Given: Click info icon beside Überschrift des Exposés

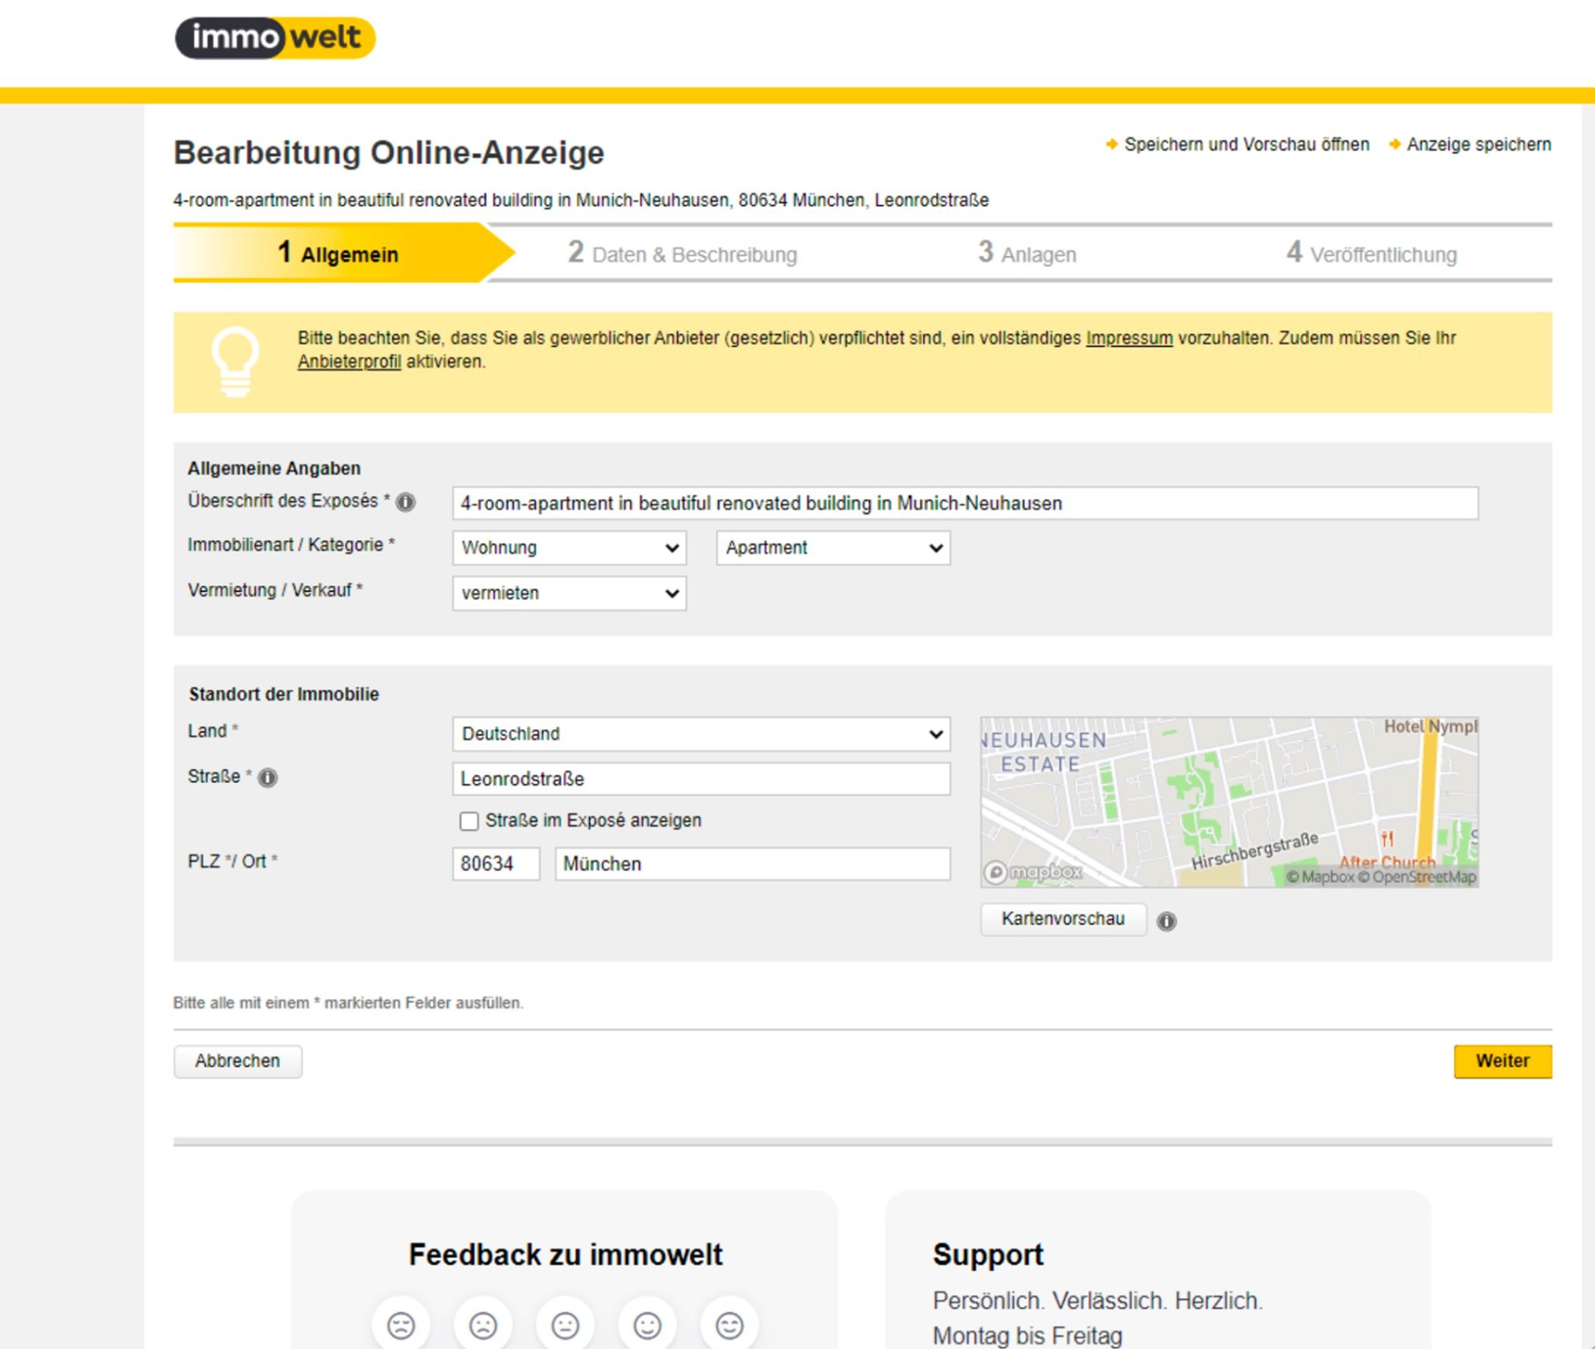Looking at the screenshot, I should (x=406, y=502).
